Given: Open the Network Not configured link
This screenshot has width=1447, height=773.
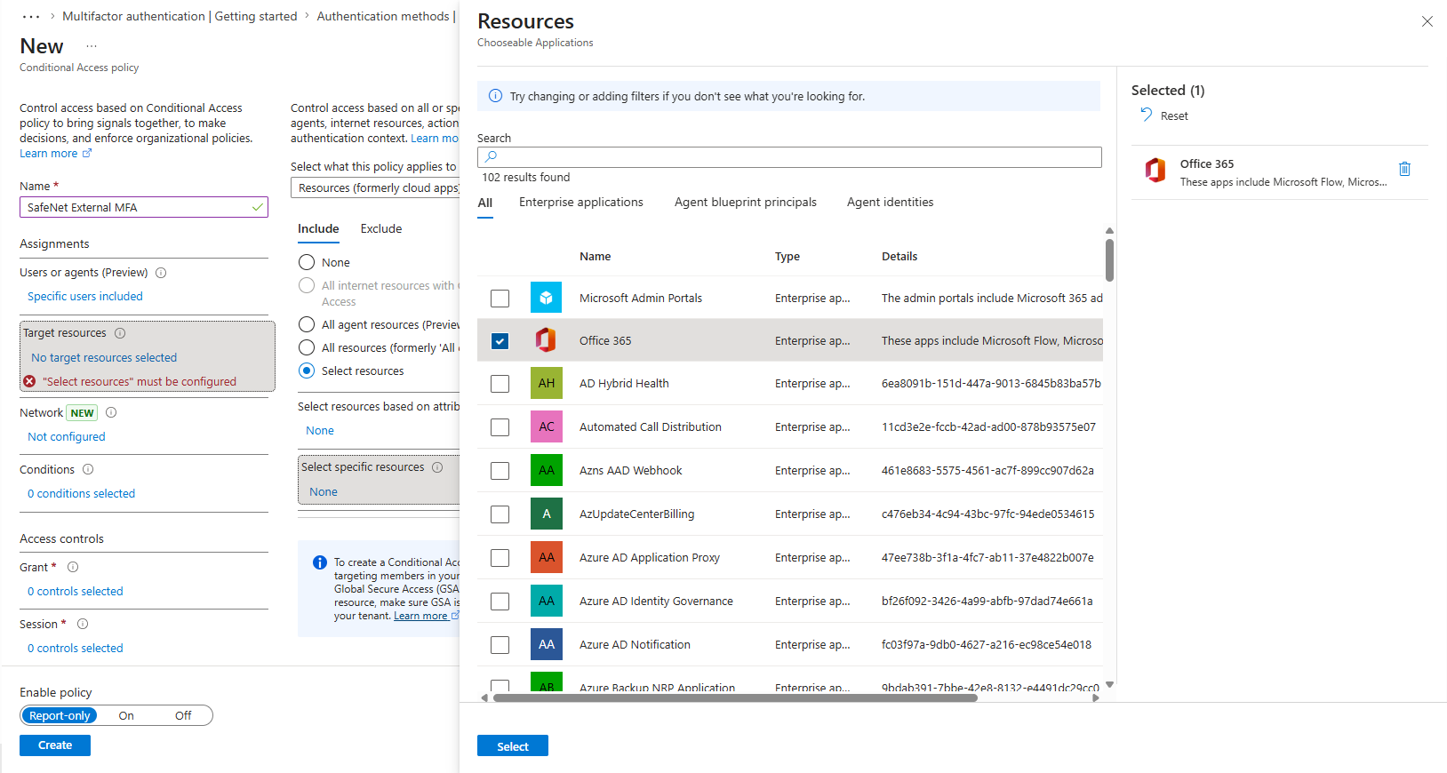Looking at the screenshot, I should [x=67, y=437].
